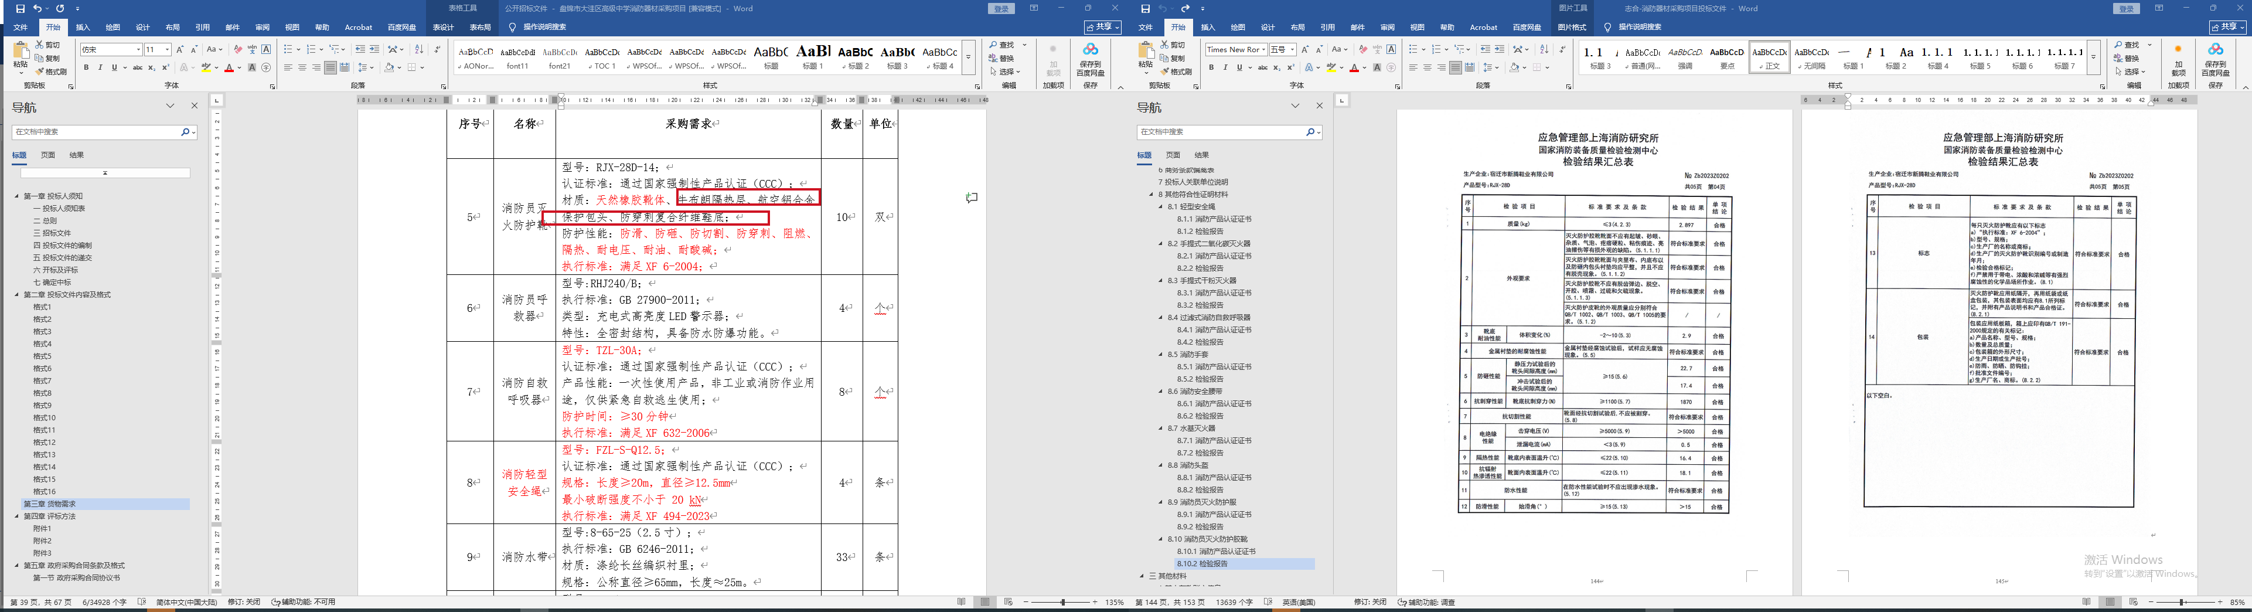Toggle Underline in left window ribbon
Screen dimensions: 2252x612
coord(114,67)
